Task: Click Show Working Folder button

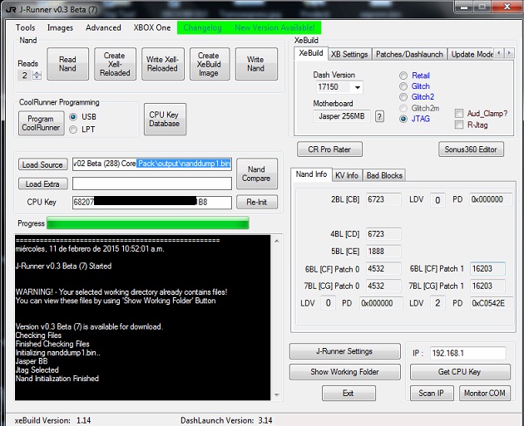Action: [344, 372]
